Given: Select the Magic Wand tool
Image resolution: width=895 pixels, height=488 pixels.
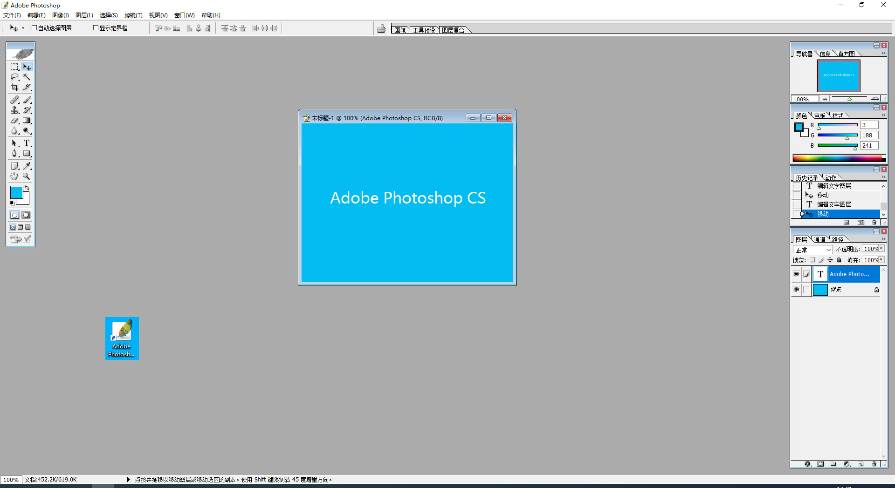Looking at the screenshot, I should coord(27,77).
